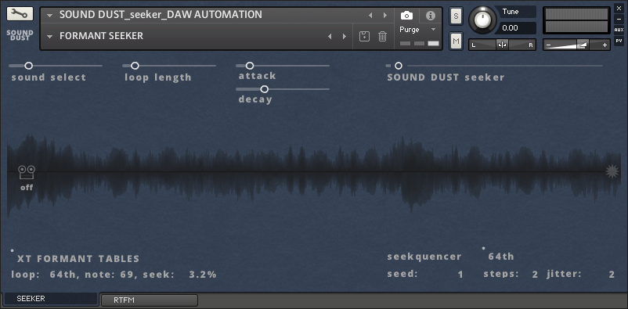Click the tape recorder icon on the waveform
This screenshot has height=309, width=628.
[27, 172]
